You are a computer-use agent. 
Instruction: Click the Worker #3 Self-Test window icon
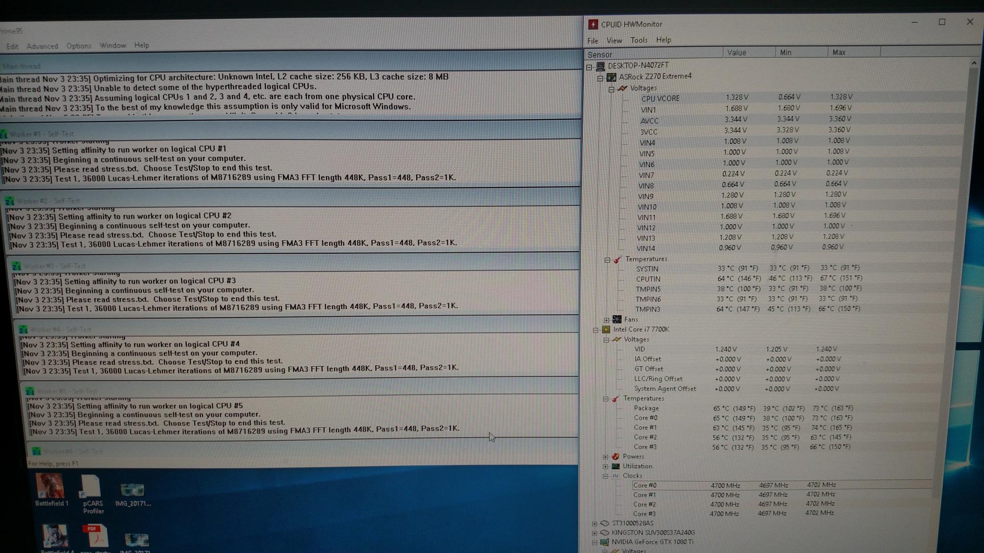click(16, 266)
